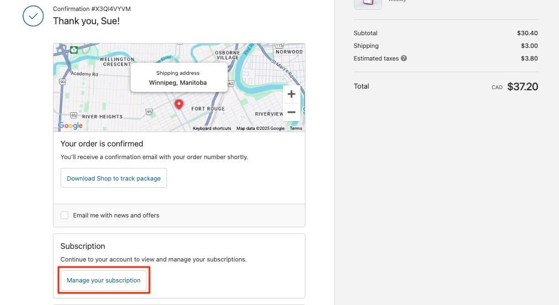The height and width of the screenshot is (305, 559).
Task: Click the Estimated taxes $3.80 value
Action: (x=529, y=58)
